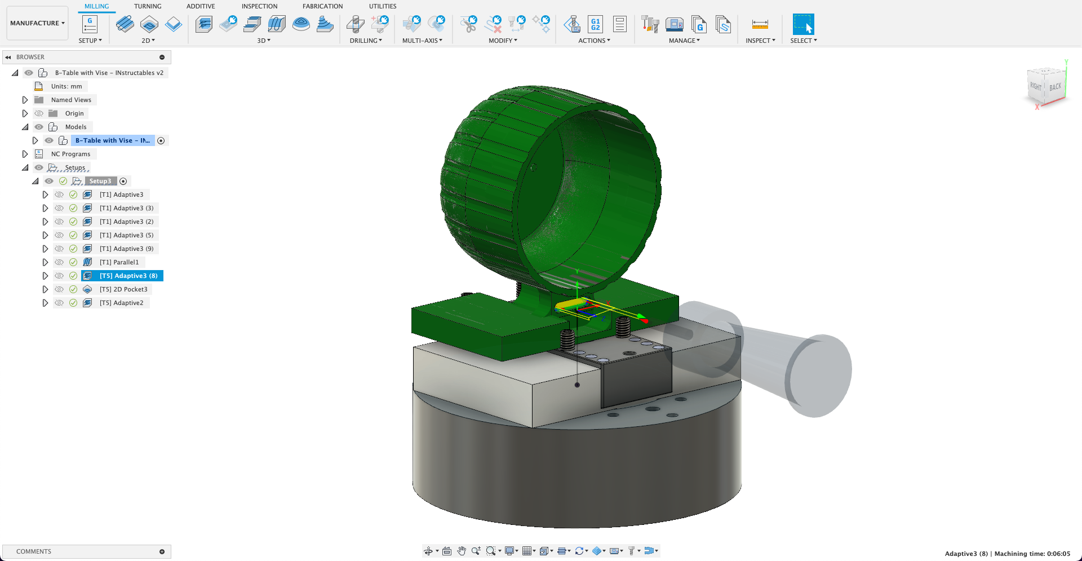Expand the Named Views folder
Viewport: 1082px width, 561px height.
pos(25,100)
